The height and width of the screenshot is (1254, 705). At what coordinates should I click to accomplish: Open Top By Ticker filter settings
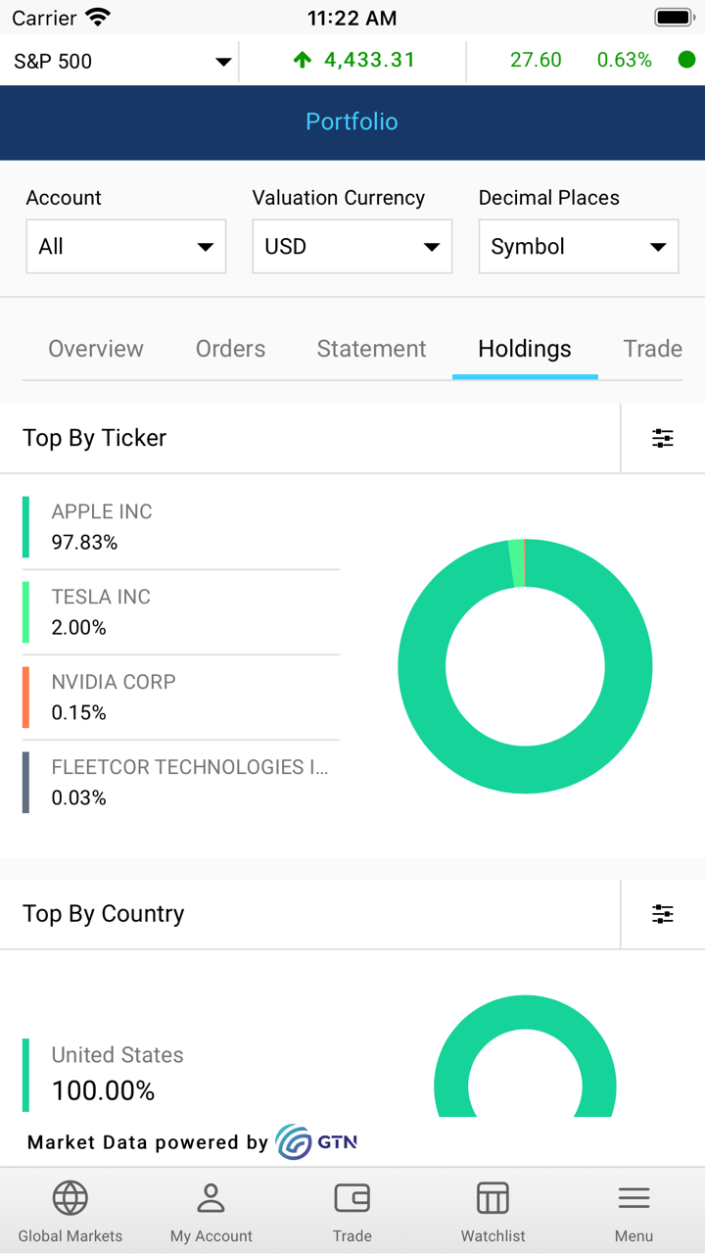(x=663, y=438)
